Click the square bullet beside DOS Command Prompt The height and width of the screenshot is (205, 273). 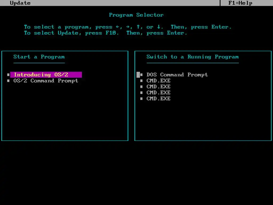pos(141,75)
